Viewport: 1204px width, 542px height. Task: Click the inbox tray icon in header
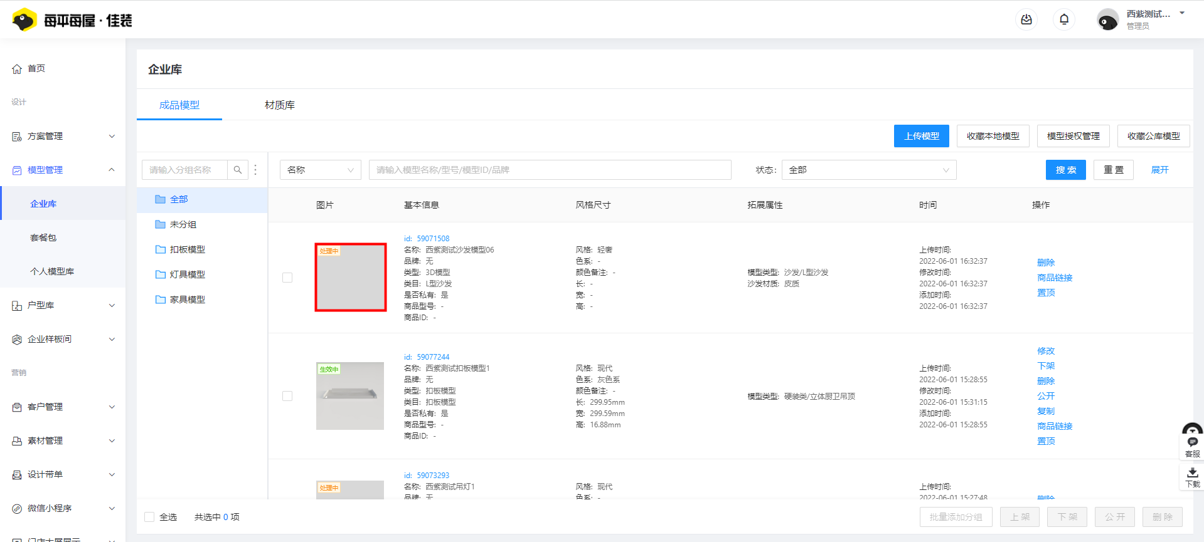(1026, 20)
